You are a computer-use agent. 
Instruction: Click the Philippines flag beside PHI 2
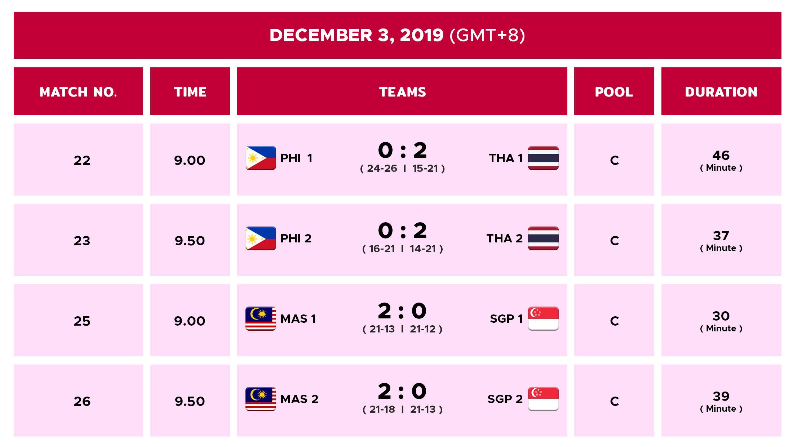pyautogui.click(x=261, y=238)
